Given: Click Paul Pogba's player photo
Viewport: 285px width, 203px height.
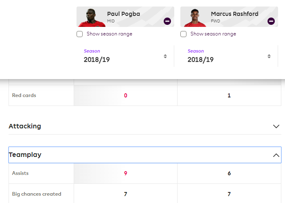Looking at the screenshot, I should [92, 18].
